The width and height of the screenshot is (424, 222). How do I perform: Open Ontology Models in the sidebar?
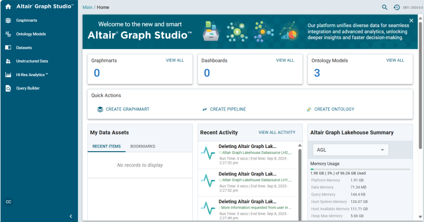point(31,34)
